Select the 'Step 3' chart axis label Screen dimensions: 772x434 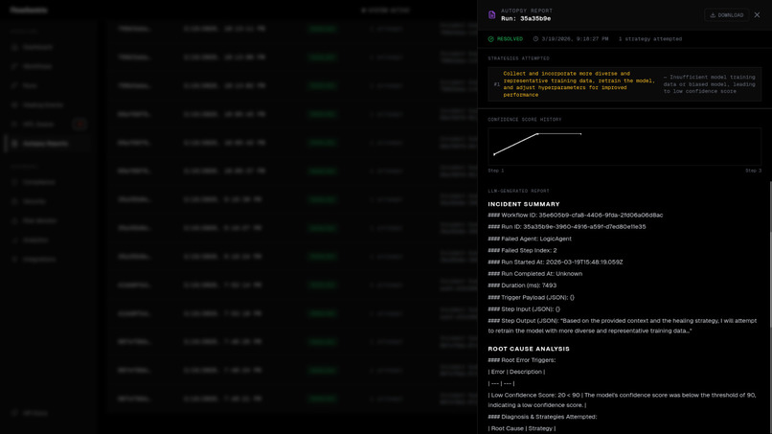click(753, 171)
